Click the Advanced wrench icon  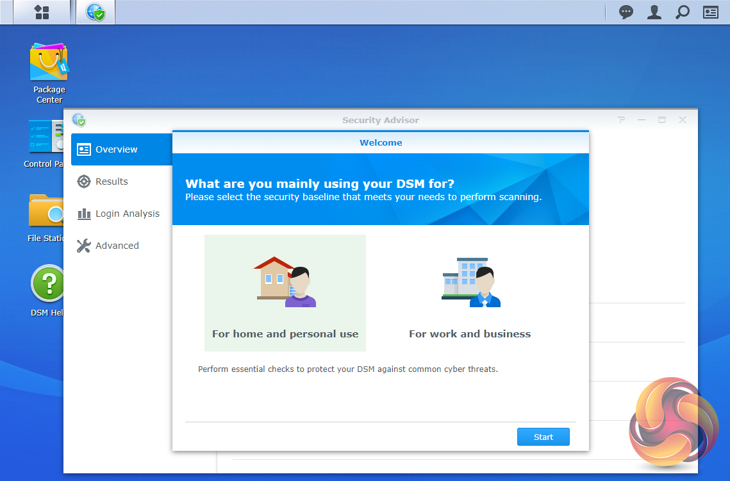coord(84,246)
